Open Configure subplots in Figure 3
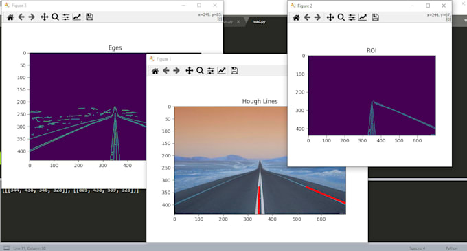The height and width of the screenshot is (251, 467). [x=66, y=17]
